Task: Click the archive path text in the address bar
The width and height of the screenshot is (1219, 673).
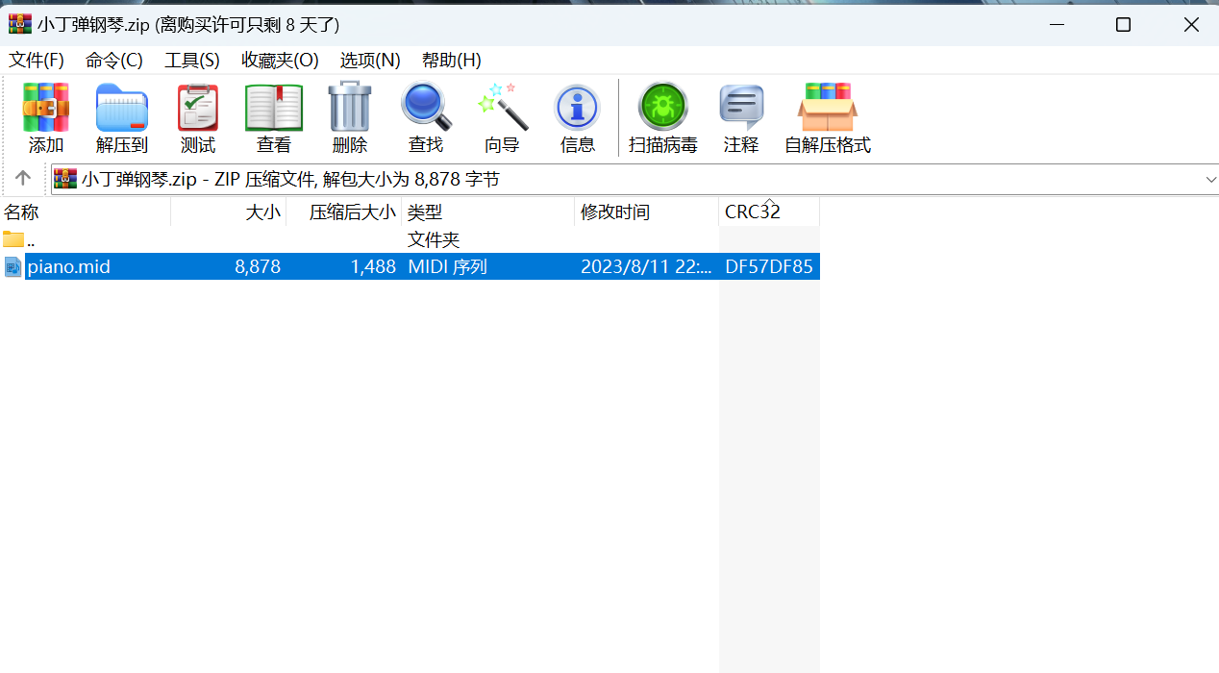Action: coord(290,179)
